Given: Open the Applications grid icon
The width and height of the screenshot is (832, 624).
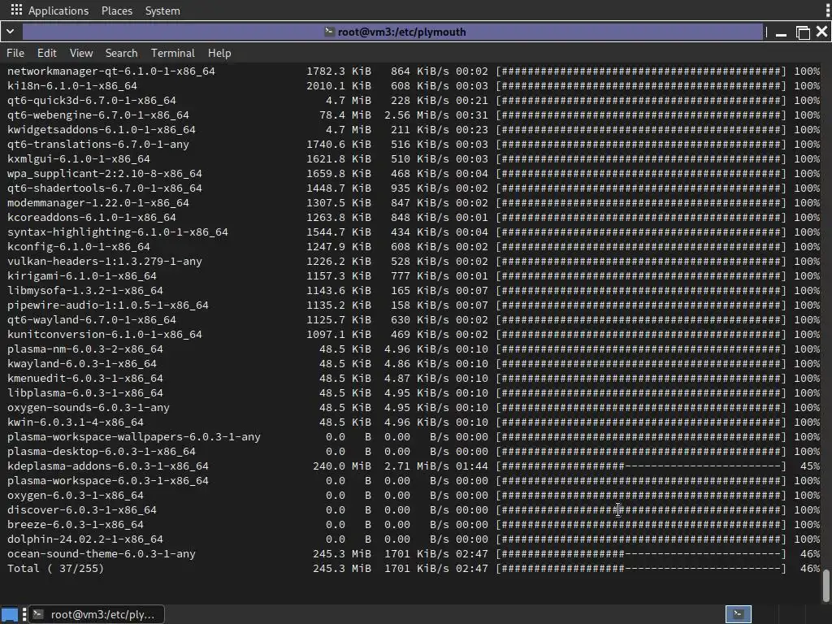Looking at the screenshot, I should (16, 10).
